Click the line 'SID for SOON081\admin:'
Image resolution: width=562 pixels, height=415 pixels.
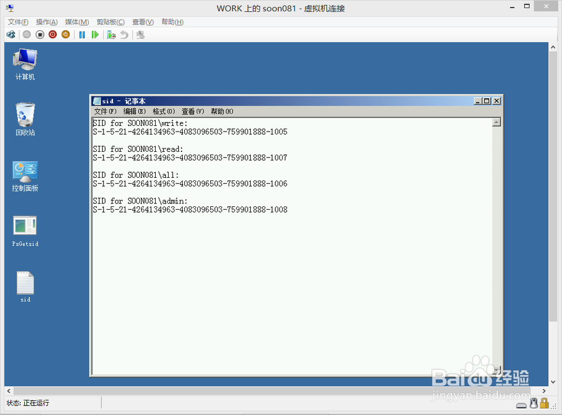(x=140, y=201)
